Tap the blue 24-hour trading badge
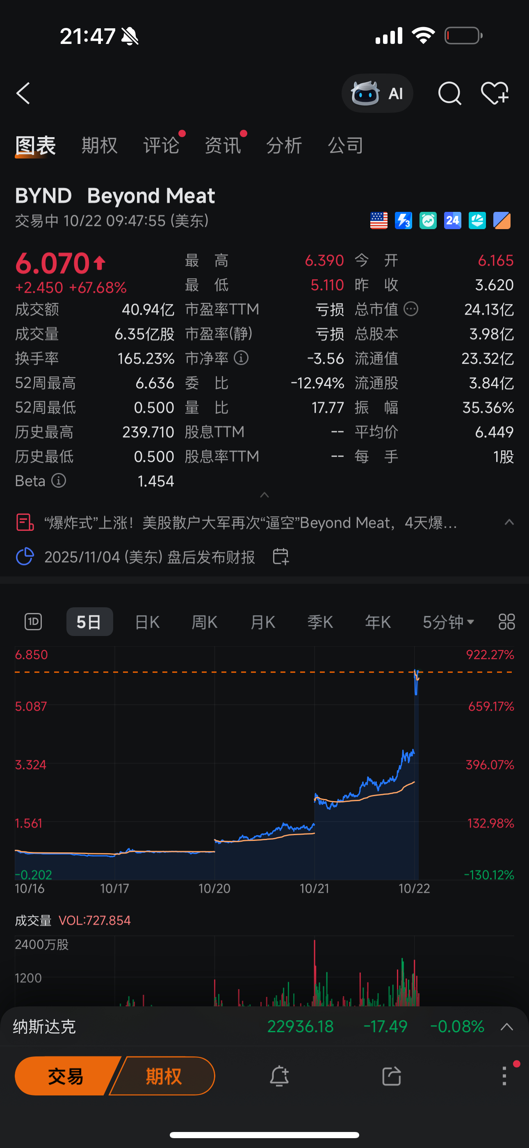The width and height of the screenshot is (529, 1148). click(x=452, y=220)
